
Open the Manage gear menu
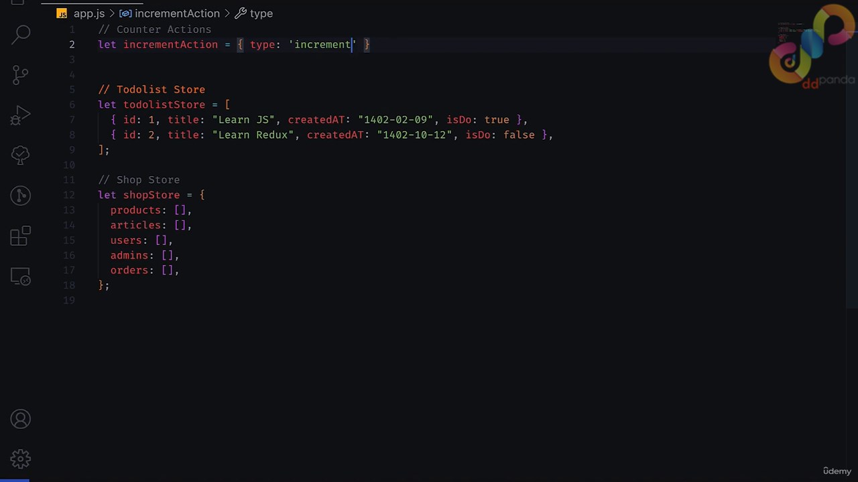[21, 459]
